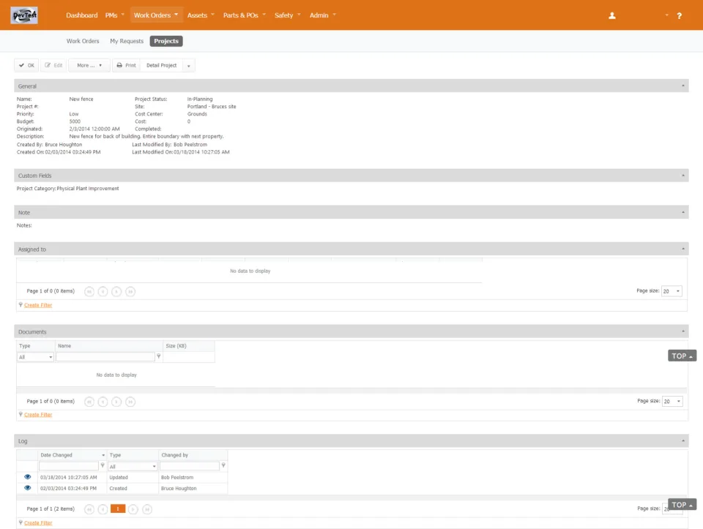
Task: Go to previous page in the Assigned to pager
Action: (103, 292)
